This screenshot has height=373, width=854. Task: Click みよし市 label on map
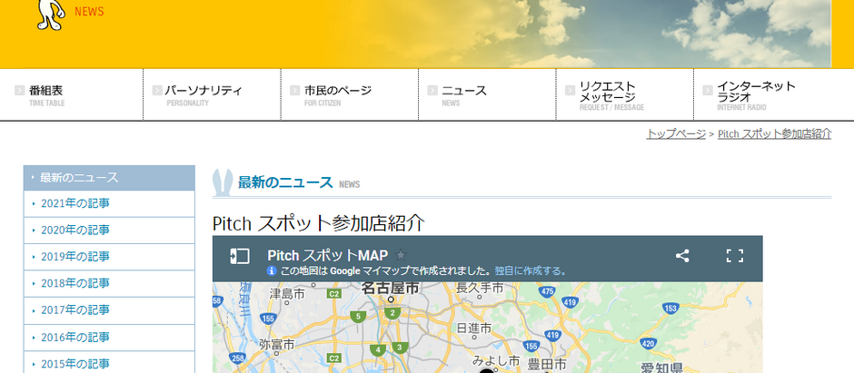496,361
